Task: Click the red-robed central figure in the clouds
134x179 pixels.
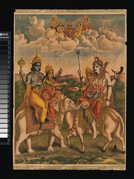Action: [70, 30]
